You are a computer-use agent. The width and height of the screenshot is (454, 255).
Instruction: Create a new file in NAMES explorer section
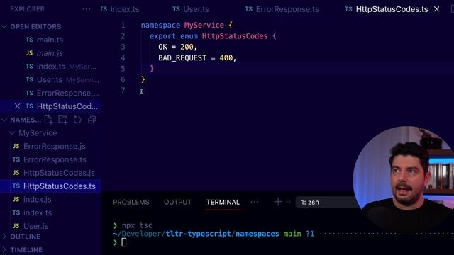click(x=49, y=120)
